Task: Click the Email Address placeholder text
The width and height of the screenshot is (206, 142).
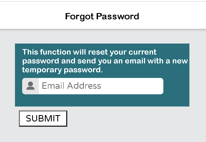Action: (71, 86)
